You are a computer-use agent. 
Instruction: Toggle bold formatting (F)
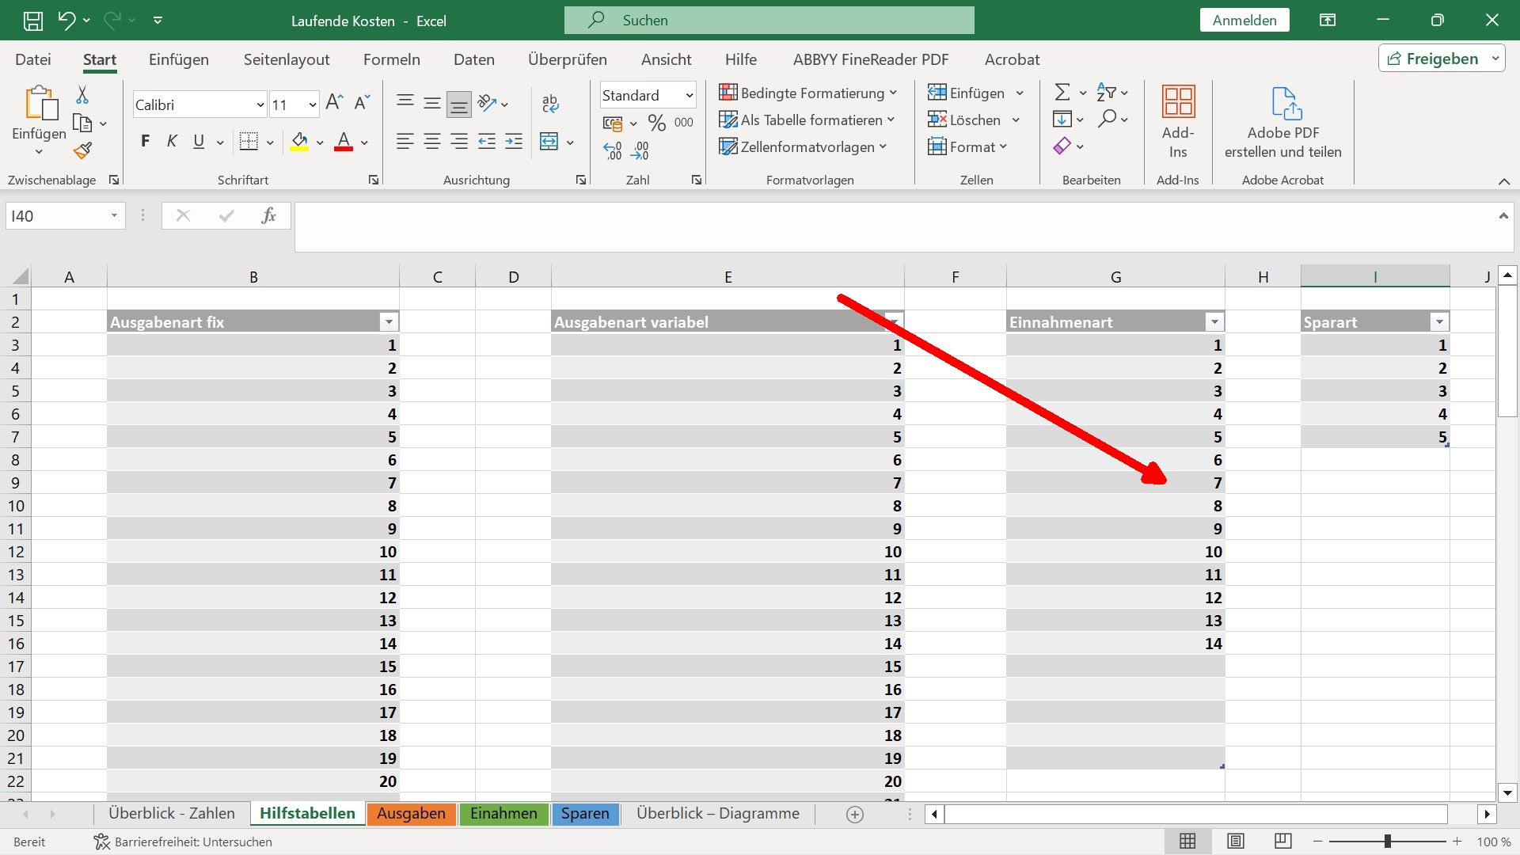(x=145, y=142)
